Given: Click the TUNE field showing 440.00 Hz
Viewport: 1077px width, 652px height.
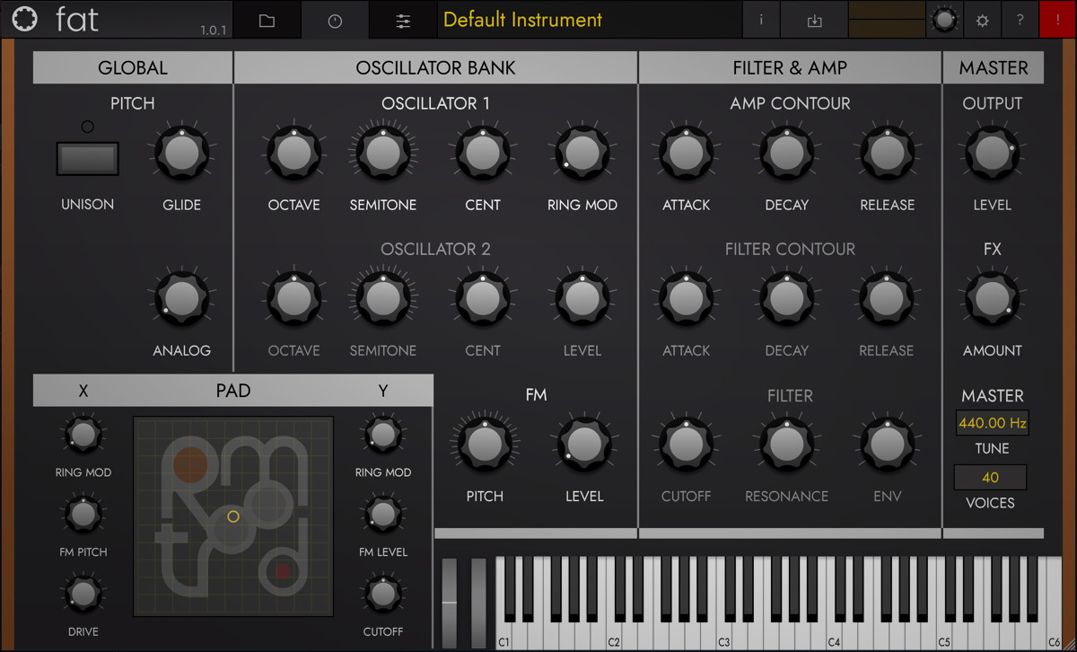Looking at the screenshot, I should 990,422.
